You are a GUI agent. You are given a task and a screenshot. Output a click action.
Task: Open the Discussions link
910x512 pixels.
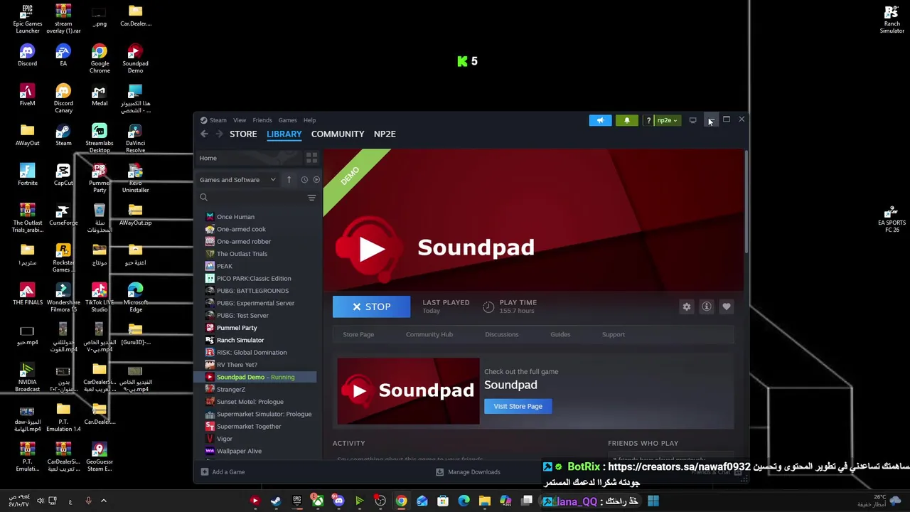point(502,334)
